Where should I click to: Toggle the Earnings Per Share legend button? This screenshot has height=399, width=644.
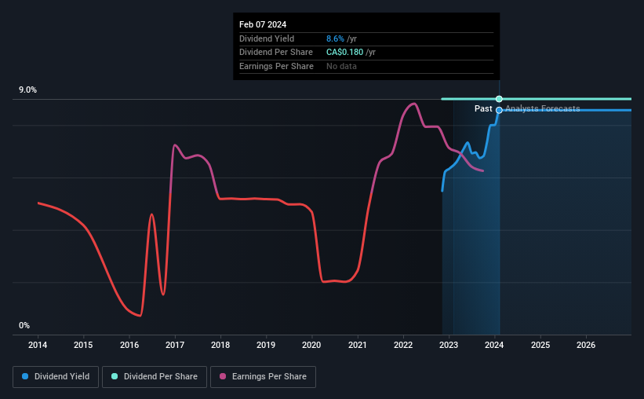(263, 377)
